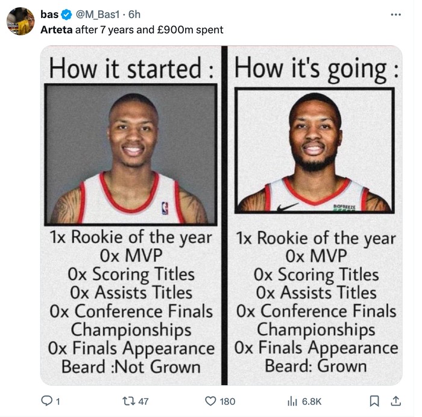This screenshot has height=417, width=422.
Task: Visit the @M_Bas1 handle link
Action: (x=98, y=14)
